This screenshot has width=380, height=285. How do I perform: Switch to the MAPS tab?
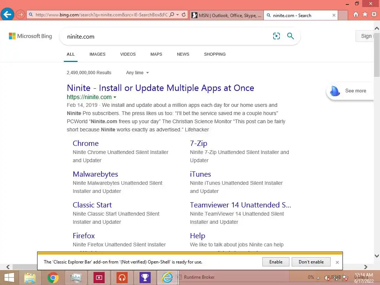point(156,54)
